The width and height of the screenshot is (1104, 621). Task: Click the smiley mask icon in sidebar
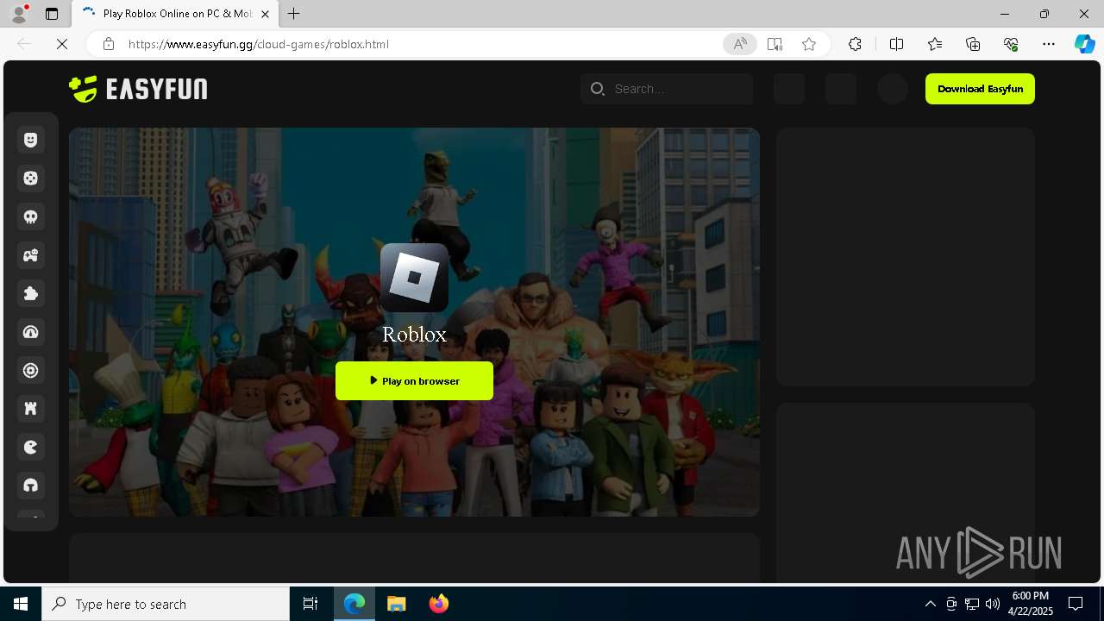[31, 140]
